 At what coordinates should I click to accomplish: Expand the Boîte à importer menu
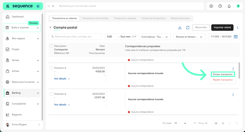tap(38, 28)
